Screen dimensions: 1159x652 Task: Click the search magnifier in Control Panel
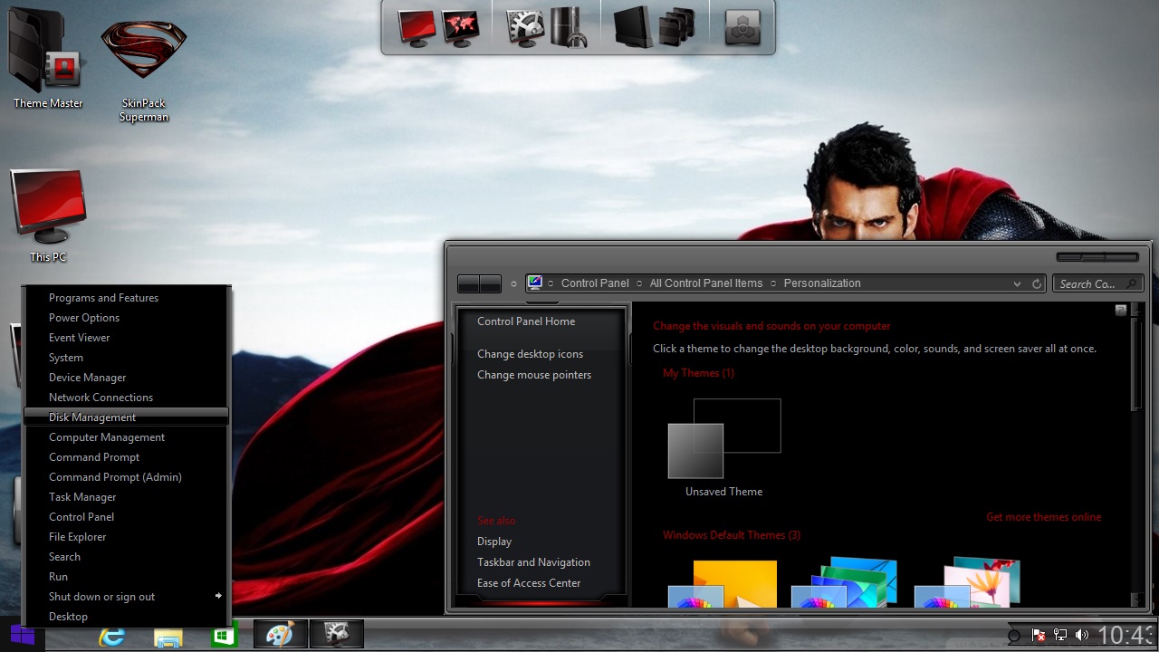click(x=1132, y=283)
